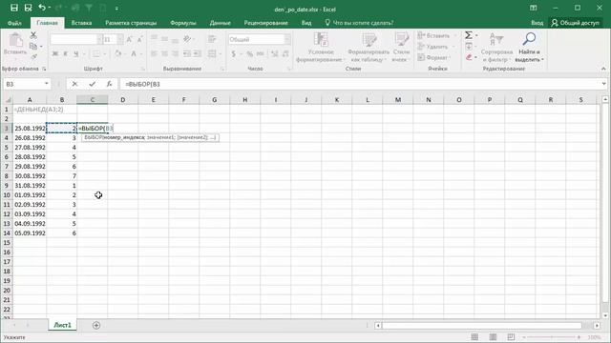Click the Ribbon Display Options icon in title bar
611x343 pixels.
coord(533,9)
